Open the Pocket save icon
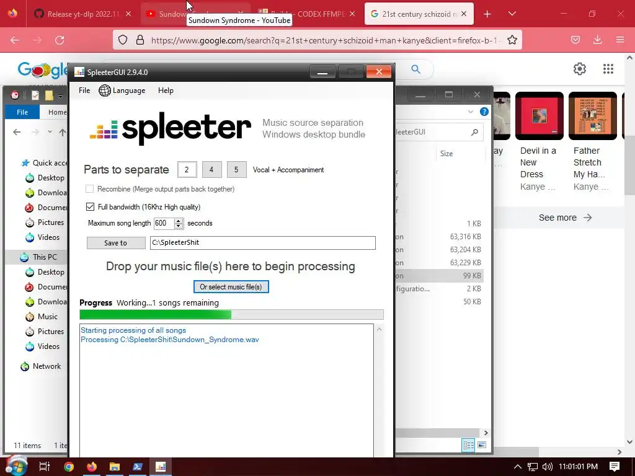 (575, 40)
